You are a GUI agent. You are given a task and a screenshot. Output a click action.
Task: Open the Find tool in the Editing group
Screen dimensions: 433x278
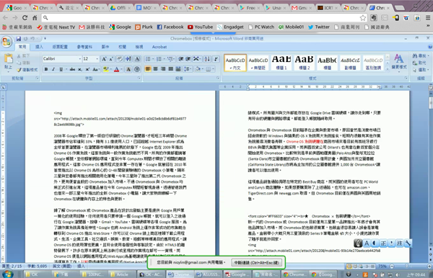point(420,55)
